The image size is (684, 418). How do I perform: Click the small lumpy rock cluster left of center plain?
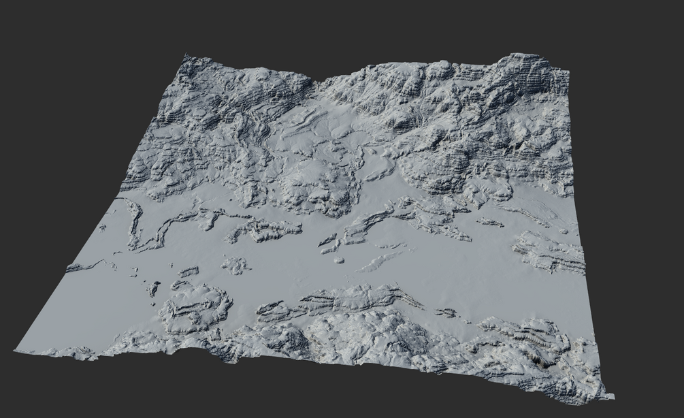coord(236,266)
